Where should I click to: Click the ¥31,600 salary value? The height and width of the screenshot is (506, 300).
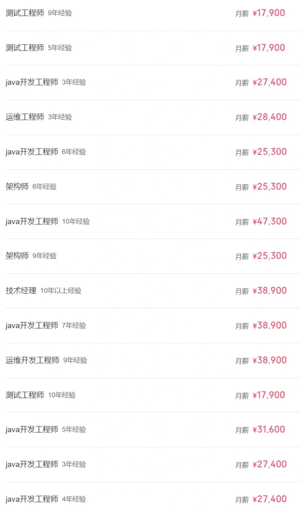tap(269, 430)
